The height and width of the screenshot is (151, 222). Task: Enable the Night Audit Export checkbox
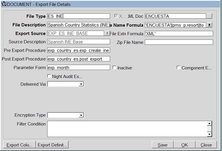(x=49, y=76)
